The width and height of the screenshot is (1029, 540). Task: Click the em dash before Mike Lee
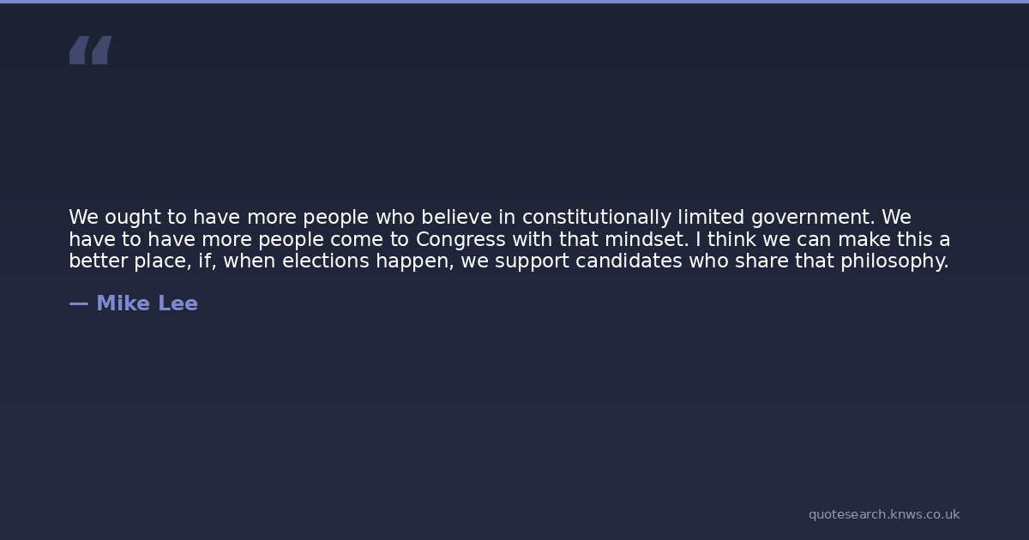[x=78, y=303]
